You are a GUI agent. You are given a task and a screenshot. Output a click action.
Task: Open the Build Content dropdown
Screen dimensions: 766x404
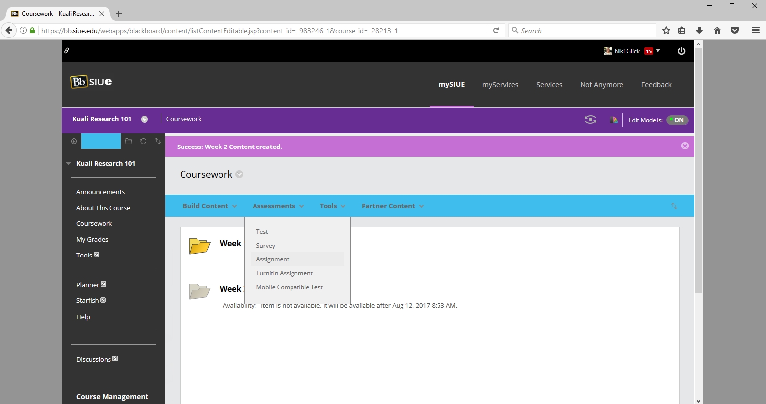(210, 206)
